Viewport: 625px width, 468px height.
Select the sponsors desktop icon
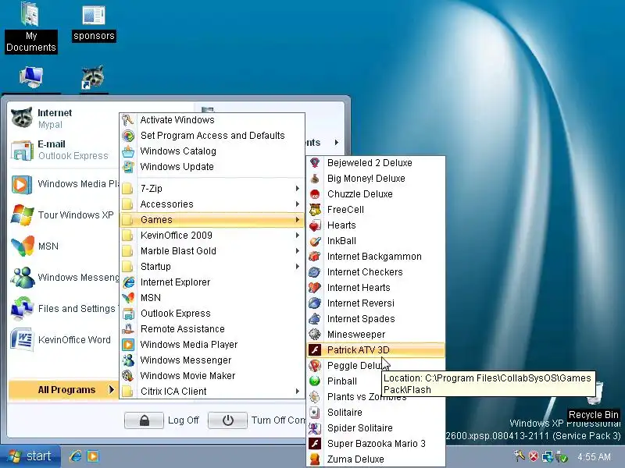94,23
